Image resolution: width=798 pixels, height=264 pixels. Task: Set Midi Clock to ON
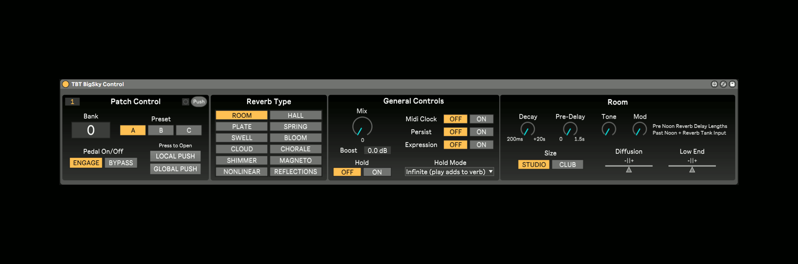click(x=481, y=119)
